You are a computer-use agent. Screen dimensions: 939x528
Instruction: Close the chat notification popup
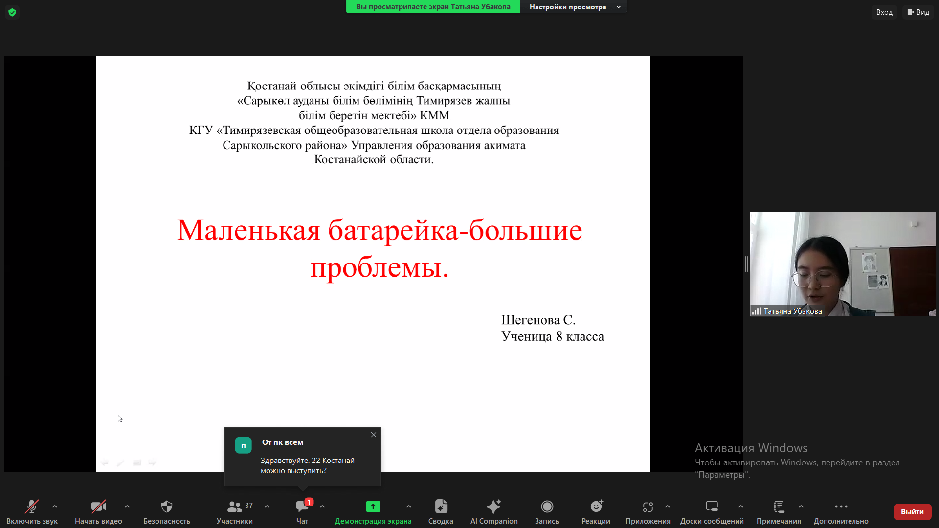click(x=374, y=435)
